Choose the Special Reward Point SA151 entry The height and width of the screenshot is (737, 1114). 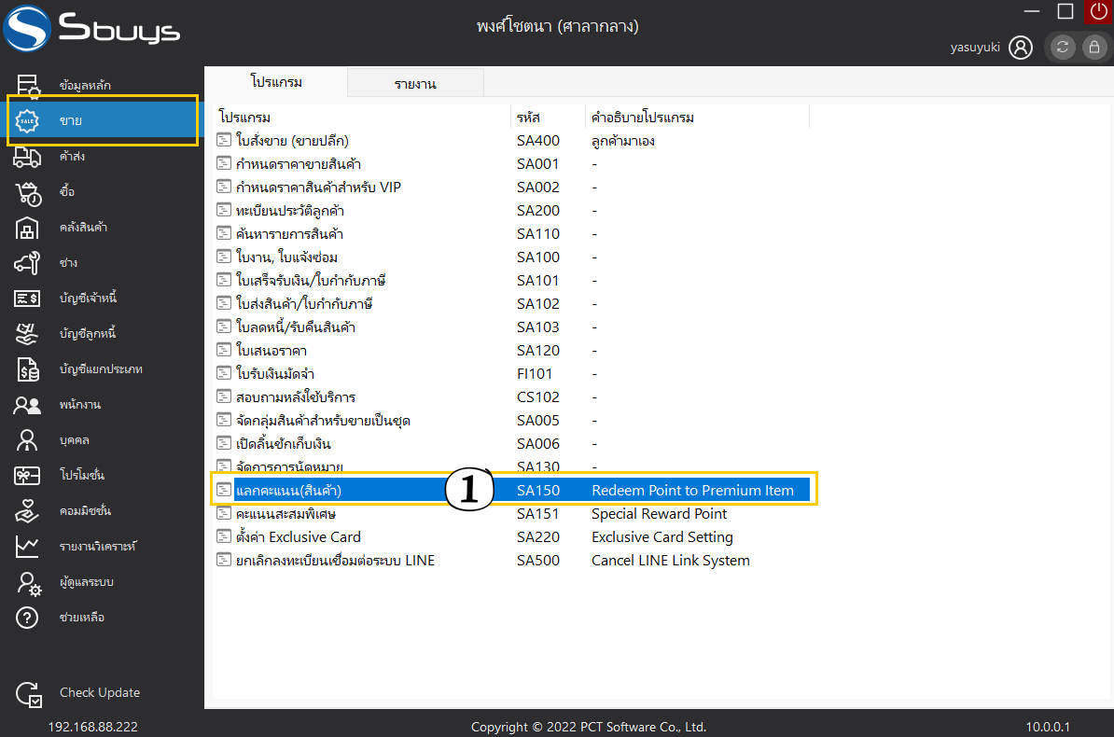click(511, 514)
